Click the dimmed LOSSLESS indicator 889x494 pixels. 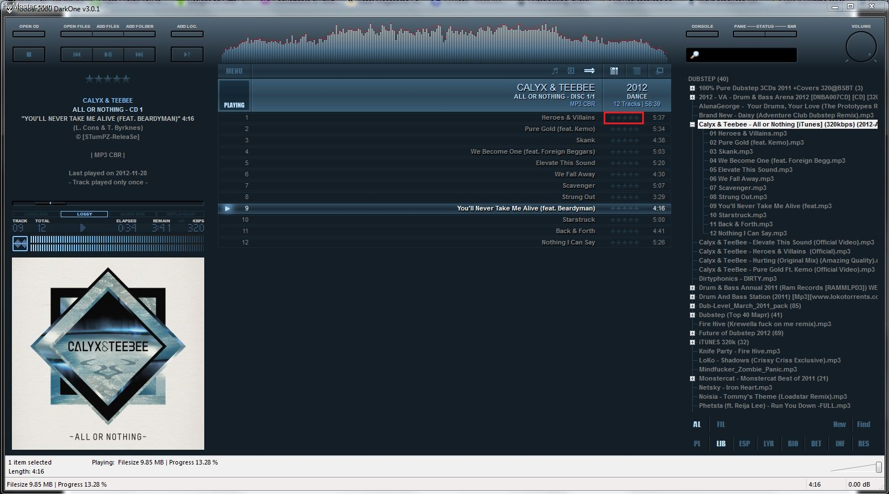point(36,214)
